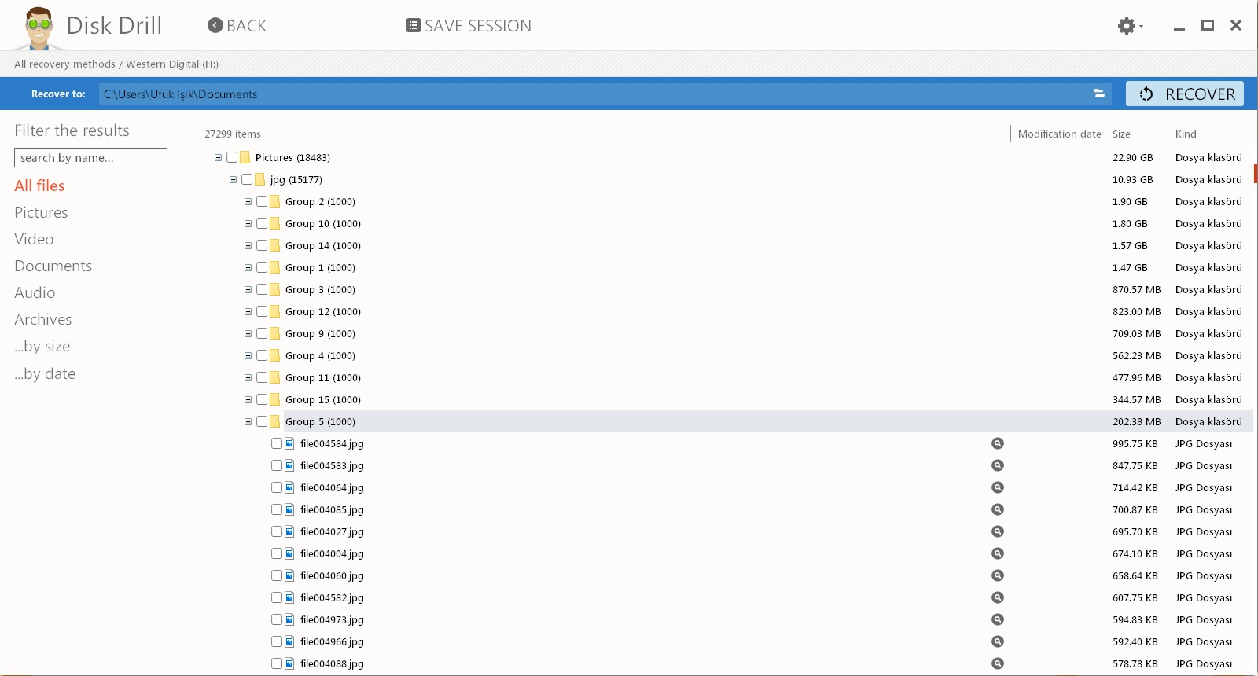The image size is (1258, 676).
Task: Click the Recover to path field
Action: pos(605,94)
